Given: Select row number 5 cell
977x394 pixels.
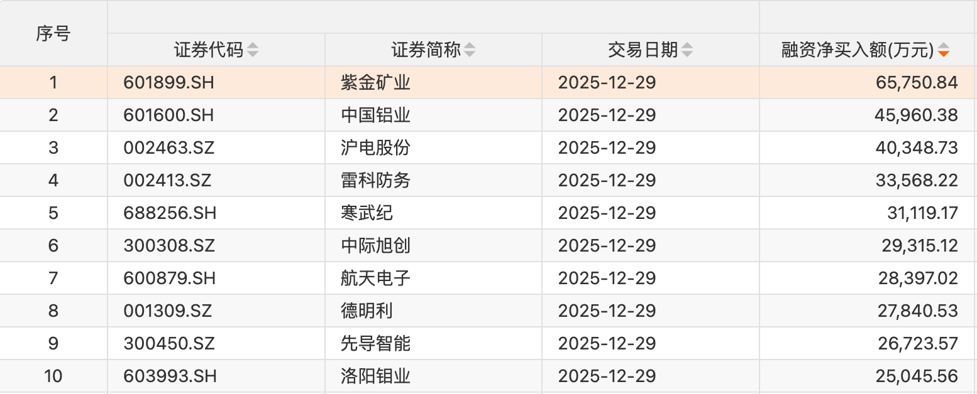Looking at the screenshot, I should click(x=53, y=213).
